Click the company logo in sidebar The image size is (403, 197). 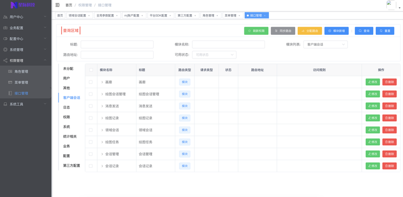point(22,5)
